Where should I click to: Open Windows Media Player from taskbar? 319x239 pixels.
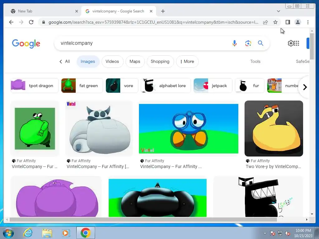pyautogui.click(x=66, y=233)
